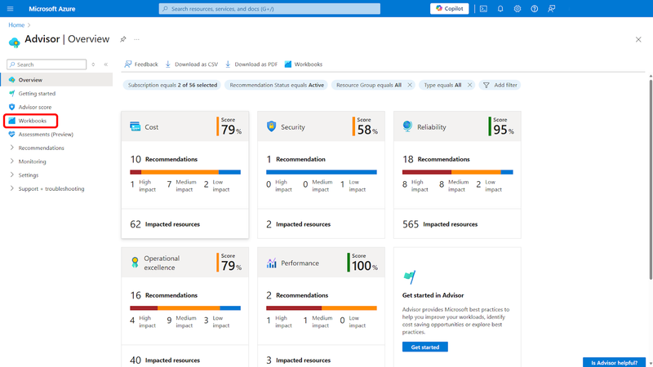The height and width of the screenshot is (367, 653).
Task: Open Copilot
Action: [450, 9]
